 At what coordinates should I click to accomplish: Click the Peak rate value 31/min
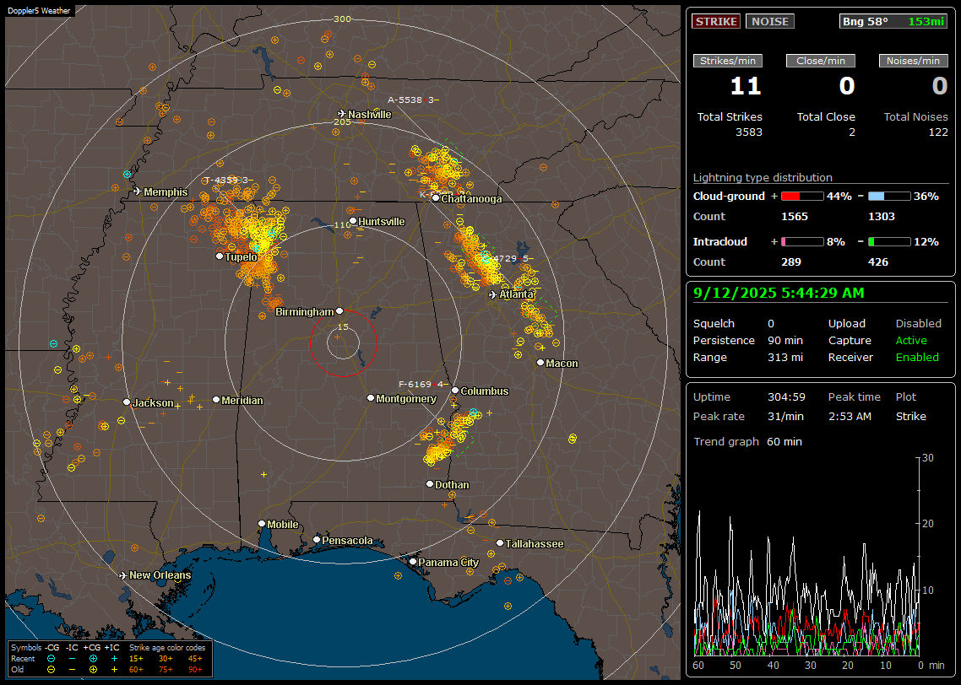click(786, 416)
